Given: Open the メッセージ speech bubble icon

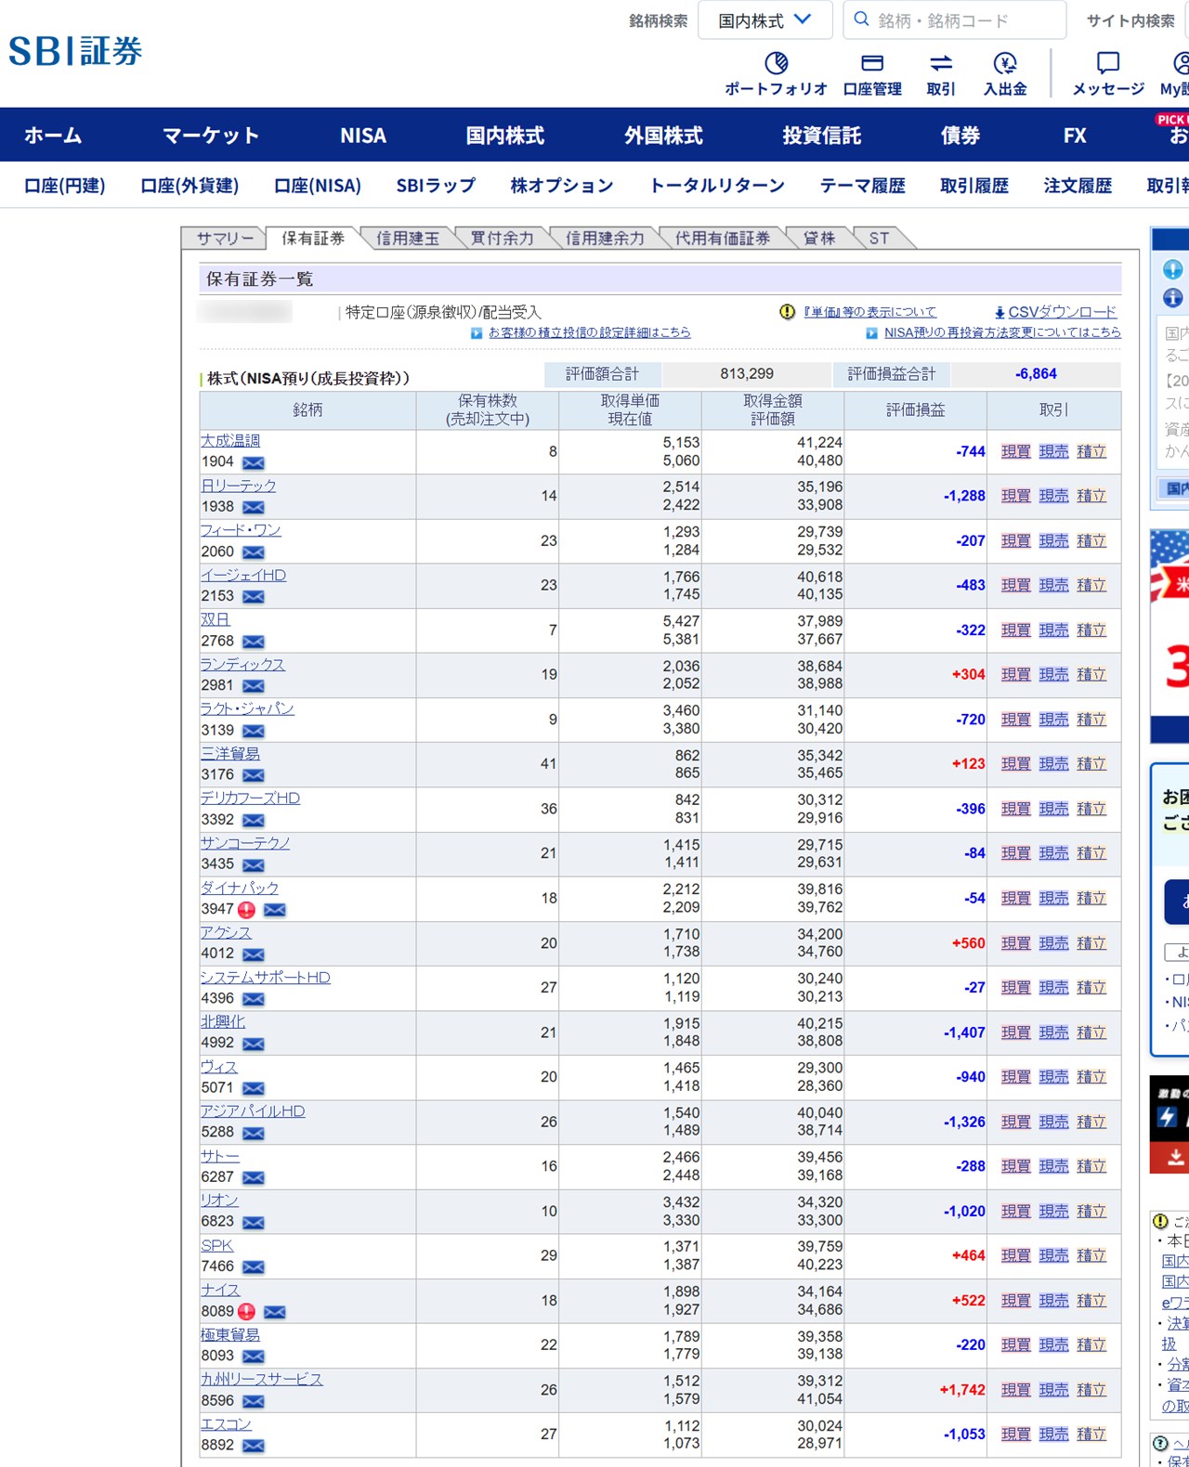Looking at the screenshot, I should tap(1108, 63).
